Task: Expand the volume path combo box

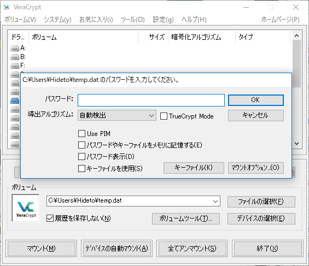Action: [x=215, y=201]
